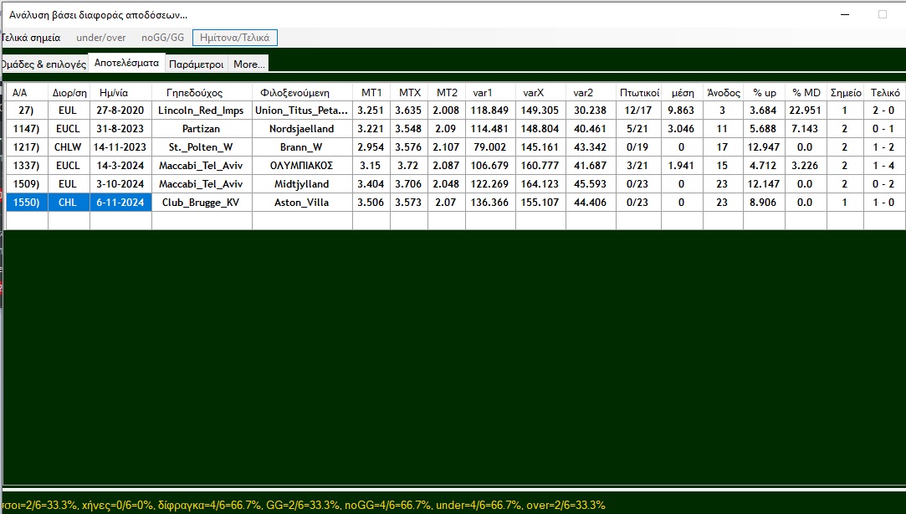Open the Τελικά σημεία tab
This screenshot has width=906, height=514.
point(32,38)
